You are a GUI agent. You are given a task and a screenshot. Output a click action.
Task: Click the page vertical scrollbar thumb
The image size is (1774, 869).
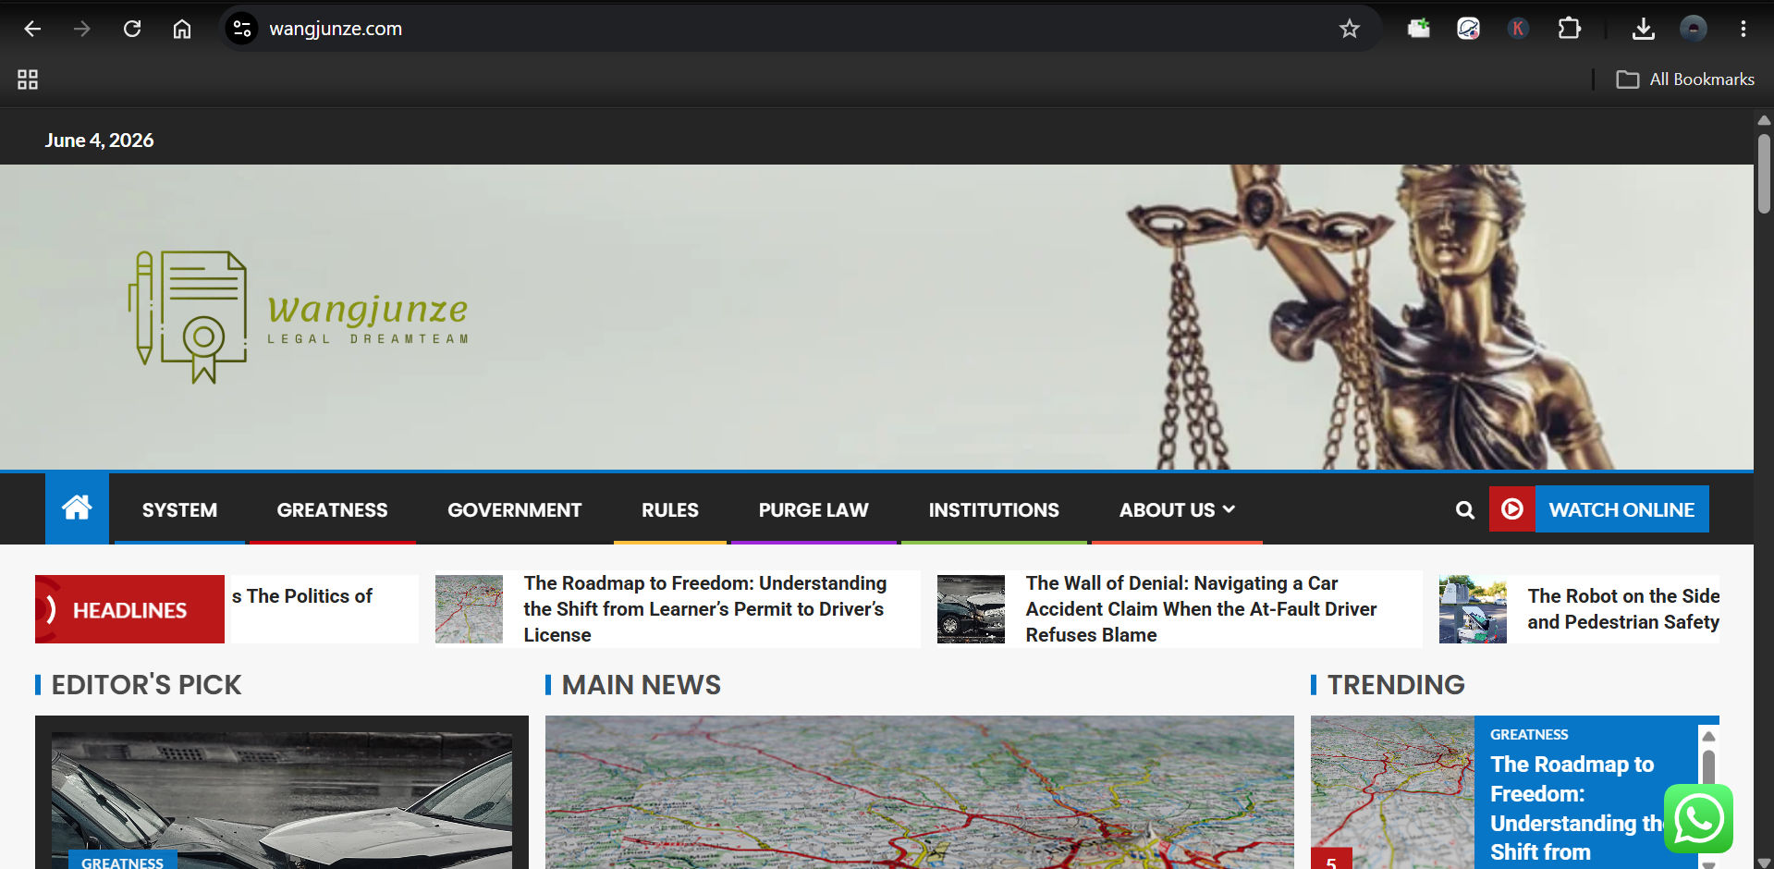click(x=1764, y=174)
